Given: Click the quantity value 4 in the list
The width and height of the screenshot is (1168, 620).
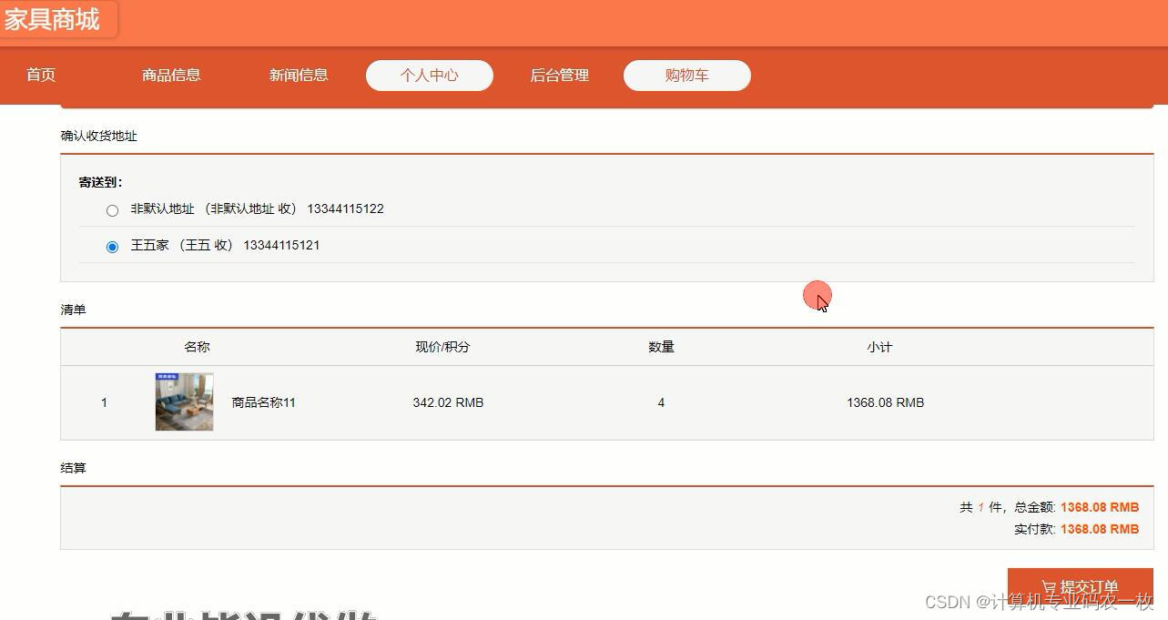Looking at the screenshot, I should coord(661,402).
